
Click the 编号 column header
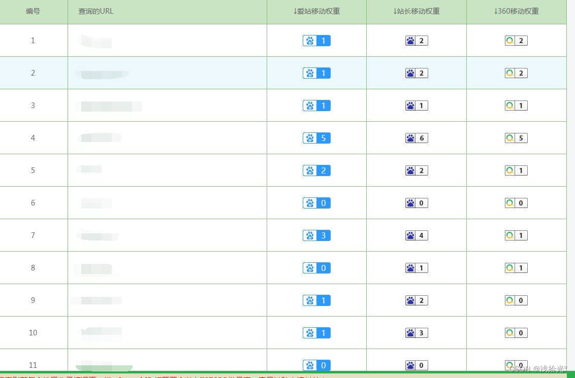(33, 11)
